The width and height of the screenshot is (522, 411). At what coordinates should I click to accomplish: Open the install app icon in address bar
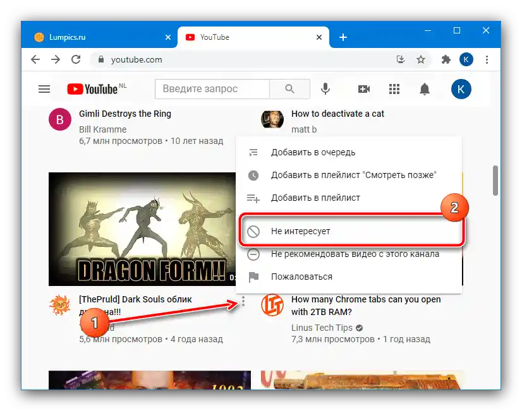point(401,59)
